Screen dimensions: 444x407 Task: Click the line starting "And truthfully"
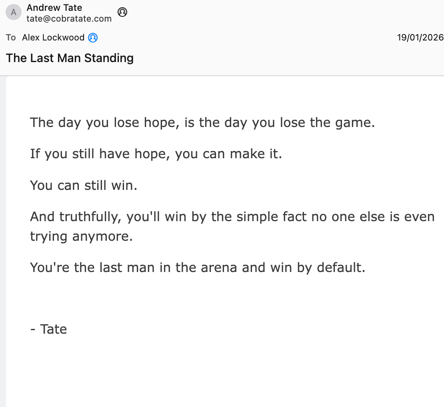[x=232, y=217]
